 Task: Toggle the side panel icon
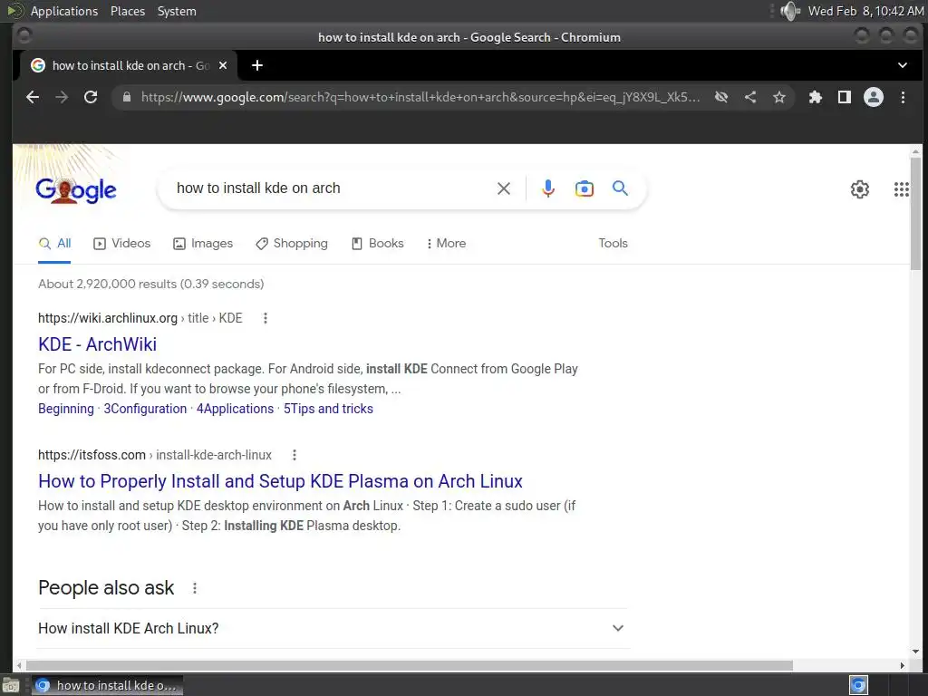pyautogui.click(x=845, y=97)
